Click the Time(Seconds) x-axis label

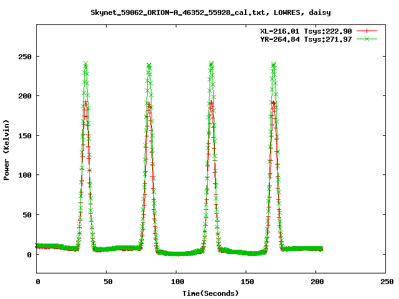211,293
